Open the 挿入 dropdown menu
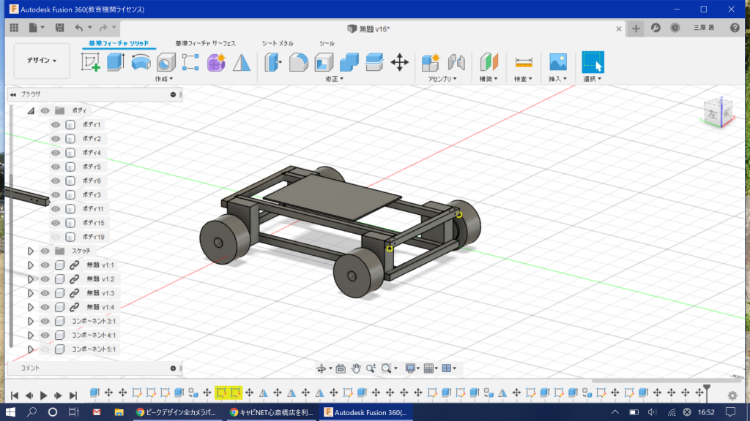 pyautogui.click(x=557, y=79)
